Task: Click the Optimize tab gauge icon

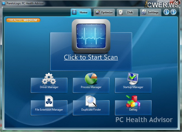Action: pyautogui.click(x=97, y=12)
